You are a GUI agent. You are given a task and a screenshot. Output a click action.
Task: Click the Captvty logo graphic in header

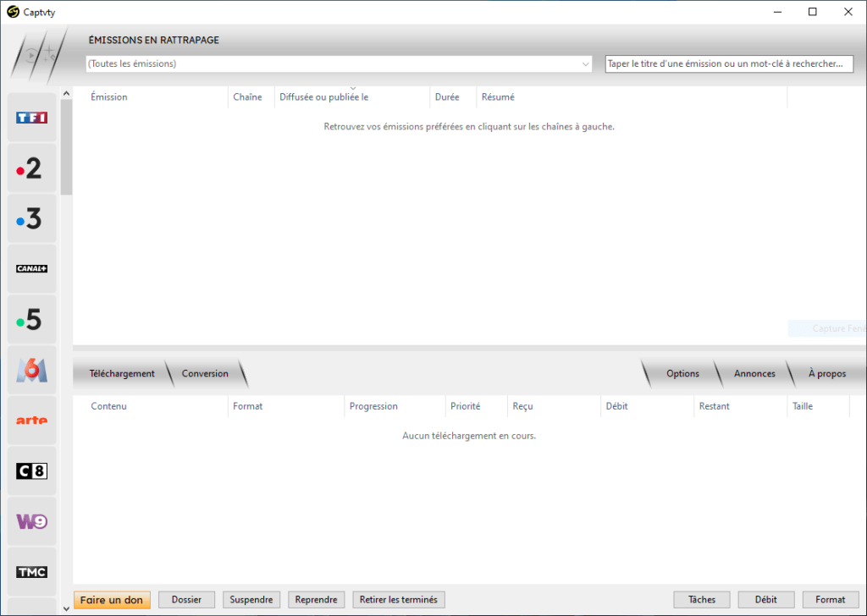point(39,55)
